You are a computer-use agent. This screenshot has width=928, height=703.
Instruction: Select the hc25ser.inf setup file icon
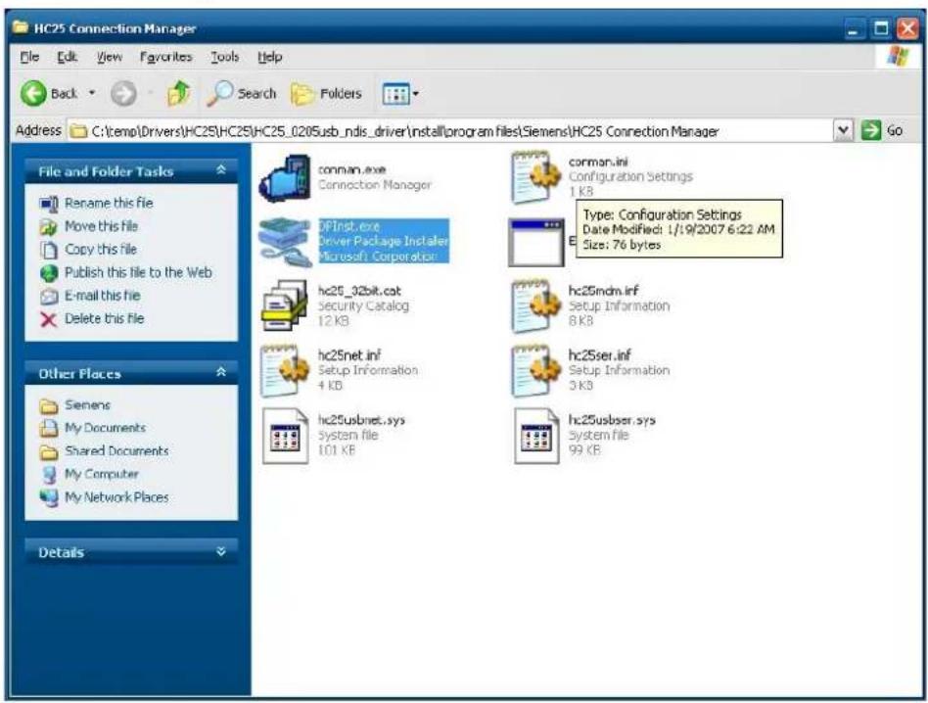pos(535,370)
